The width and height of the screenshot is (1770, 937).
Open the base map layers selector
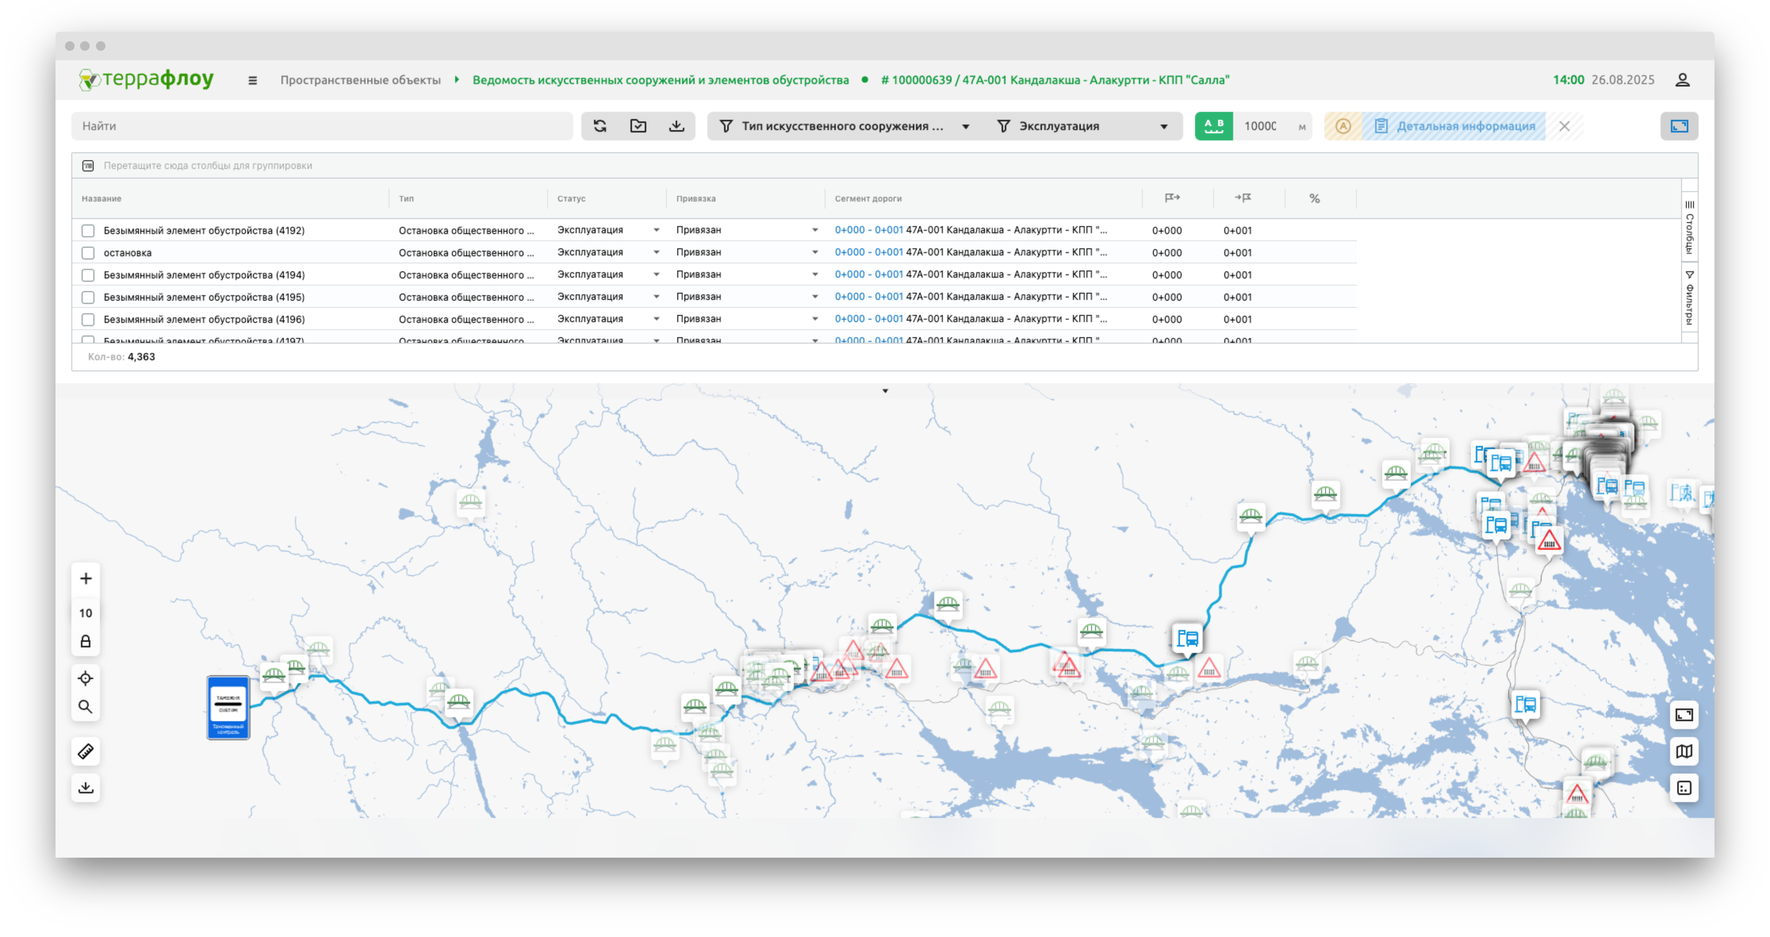coord(1684,751)
